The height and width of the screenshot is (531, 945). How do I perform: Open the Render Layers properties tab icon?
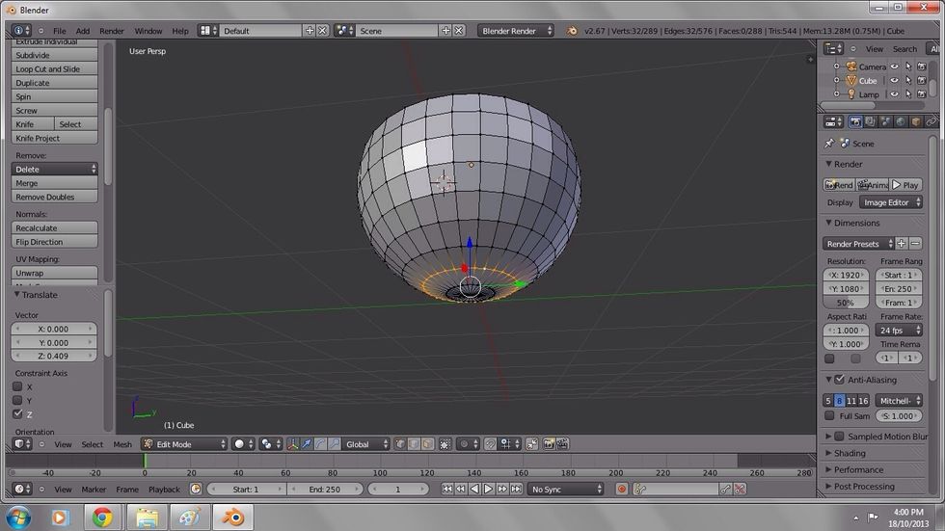coord(870,122)
